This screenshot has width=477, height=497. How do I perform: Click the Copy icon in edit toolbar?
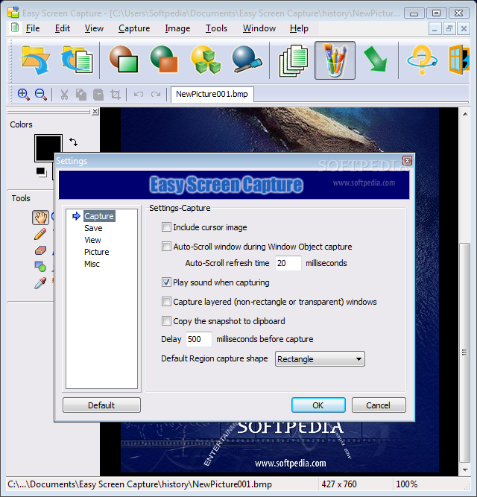tap(81, 95)
